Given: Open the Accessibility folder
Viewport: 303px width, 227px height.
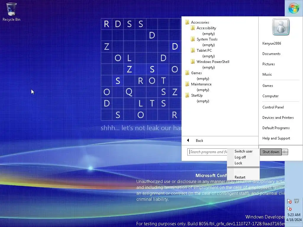Looking at the screenshot, I should [206, 28].
